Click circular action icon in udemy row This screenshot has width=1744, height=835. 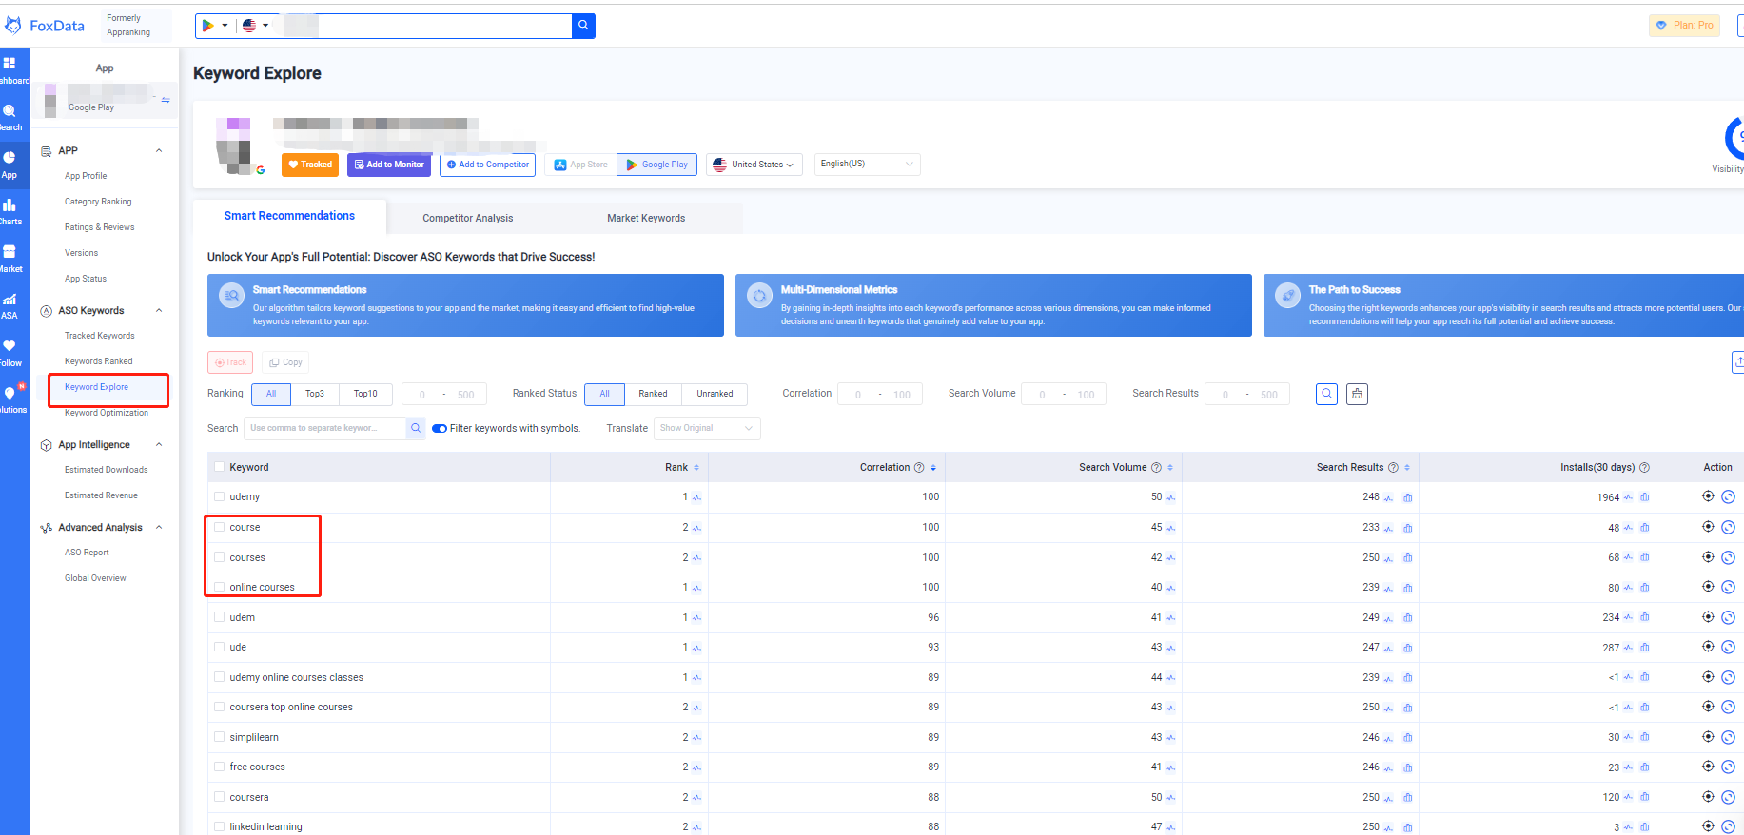tap(1729, 496)
